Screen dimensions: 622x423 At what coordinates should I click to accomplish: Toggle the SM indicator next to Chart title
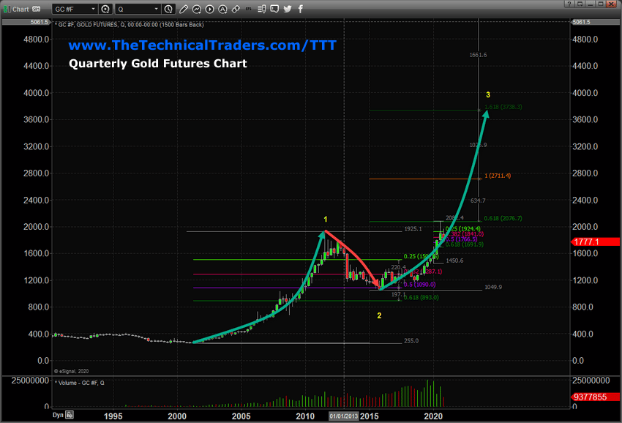click(37, 9)
